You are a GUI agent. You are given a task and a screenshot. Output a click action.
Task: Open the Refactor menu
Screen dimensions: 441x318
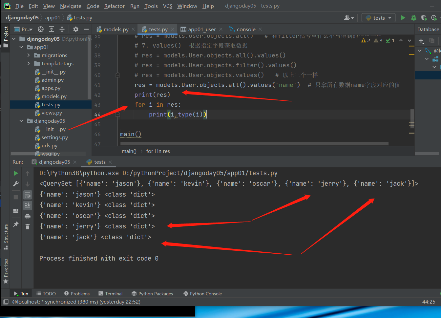(x=114, y=6)
